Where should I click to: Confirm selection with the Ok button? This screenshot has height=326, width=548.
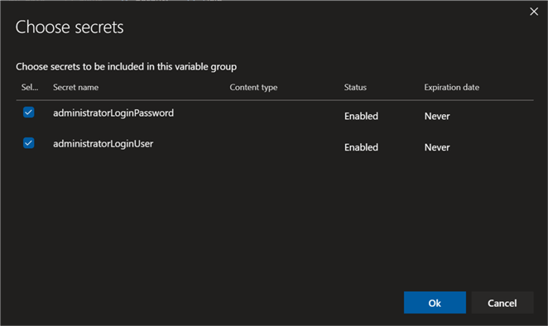pyautogui.click(x=435, y=303)
